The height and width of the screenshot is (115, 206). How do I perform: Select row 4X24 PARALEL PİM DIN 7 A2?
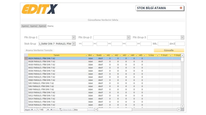[x=102, y=58]
